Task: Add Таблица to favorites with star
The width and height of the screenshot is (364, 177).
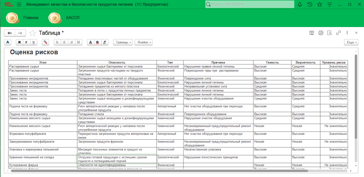Action: tap(33, 33)
